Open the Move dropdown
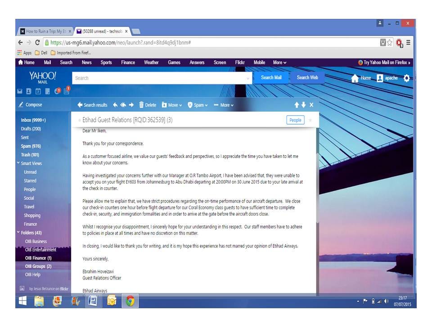 pyautogui.click(x=171, y=105)
